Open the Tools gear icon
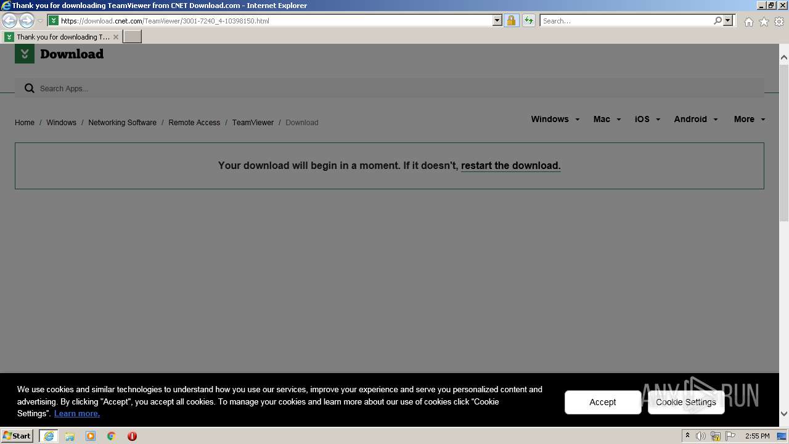 point(779,22)
